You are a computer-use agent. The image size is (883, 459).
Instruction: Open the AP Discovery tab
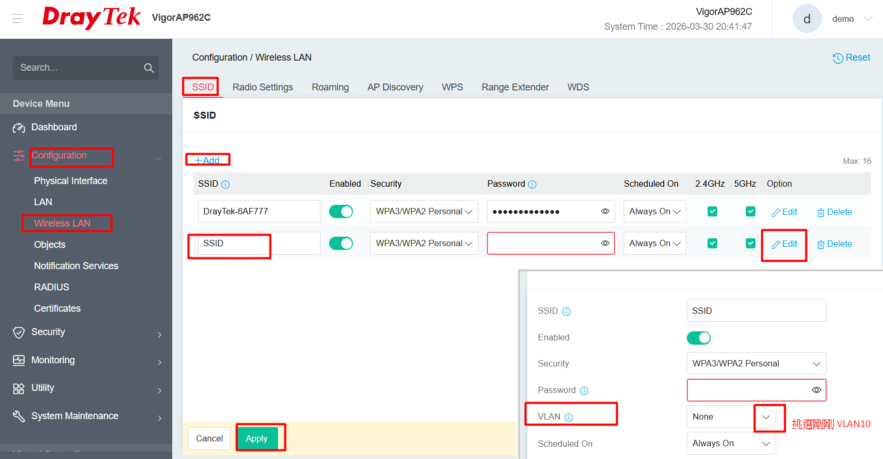coord(395,87)
